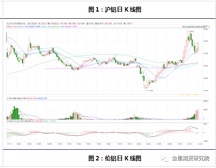Click the 18.06 date on the time axis
The image size is (216, 168).
click(x=39, y=144)
